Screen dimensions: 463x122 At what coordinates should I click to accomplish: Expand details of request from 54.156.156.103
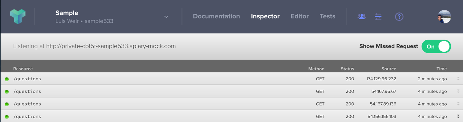click(x=458, y=116)
